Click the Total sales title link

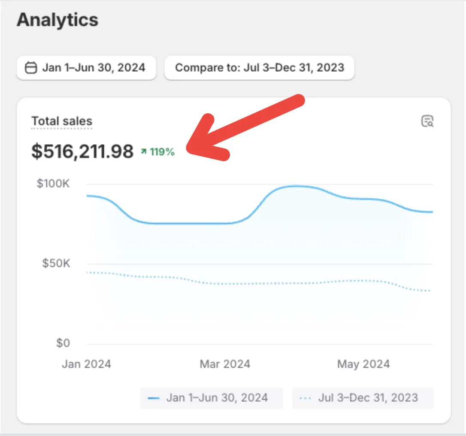pos(62,121)
